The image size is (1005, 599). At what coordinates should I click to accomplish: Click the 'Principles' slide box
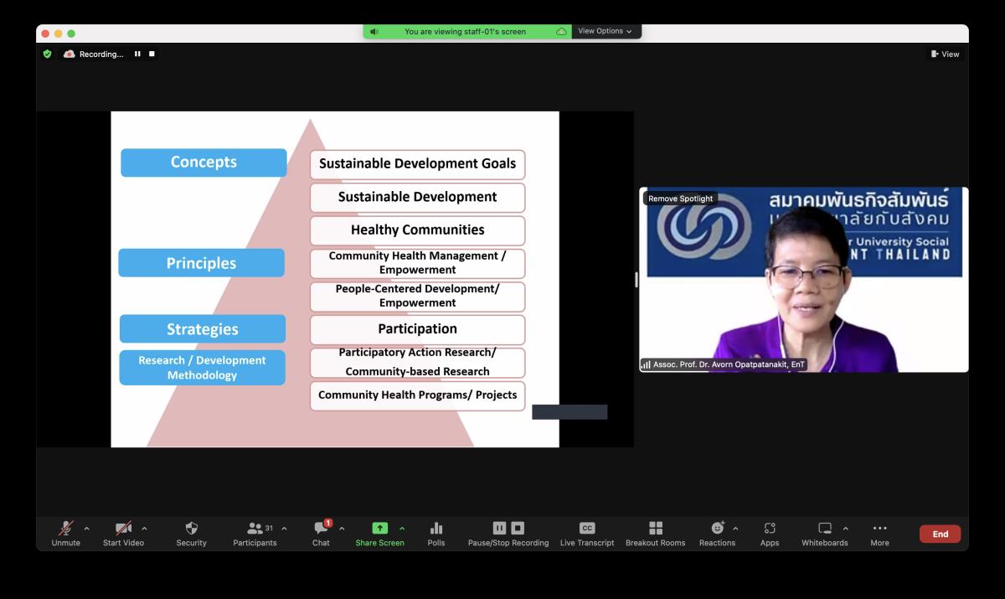click(x=201, y=262)
